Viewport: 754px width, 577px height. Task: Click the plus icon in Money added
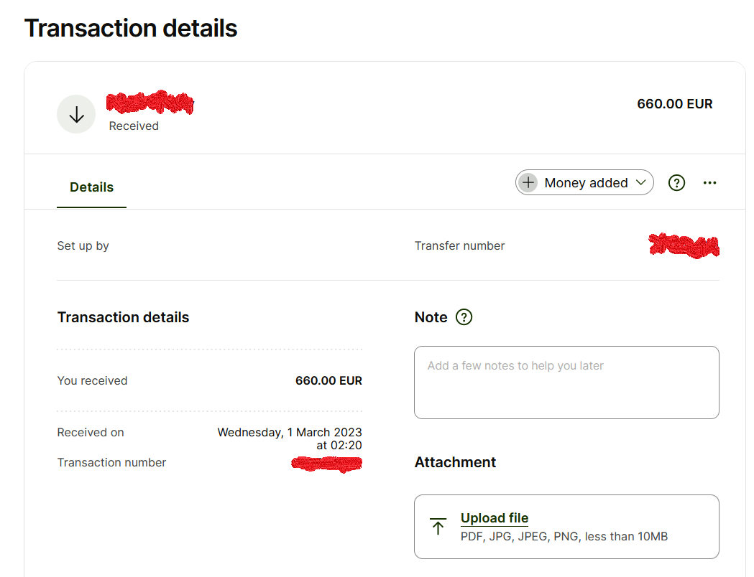[528, 183]
